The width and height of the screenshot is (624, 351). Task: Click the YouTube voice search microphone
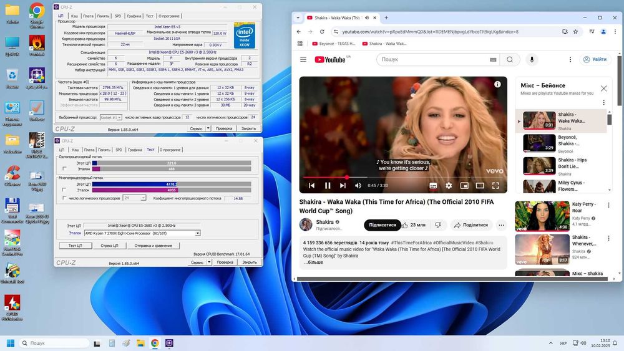pyautogui.click(x=532, y=59)
